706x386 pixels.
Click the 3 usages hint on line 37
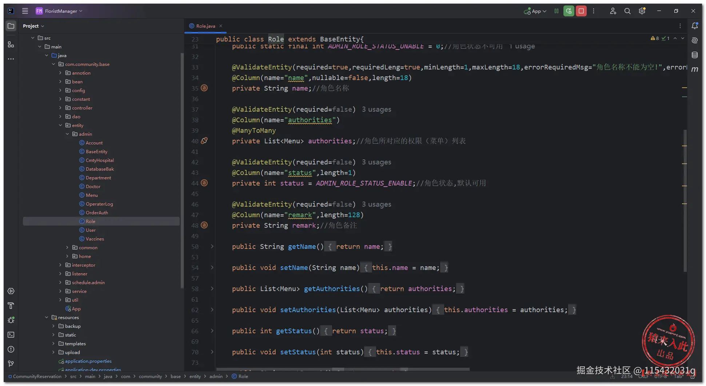tap(376, 109)
